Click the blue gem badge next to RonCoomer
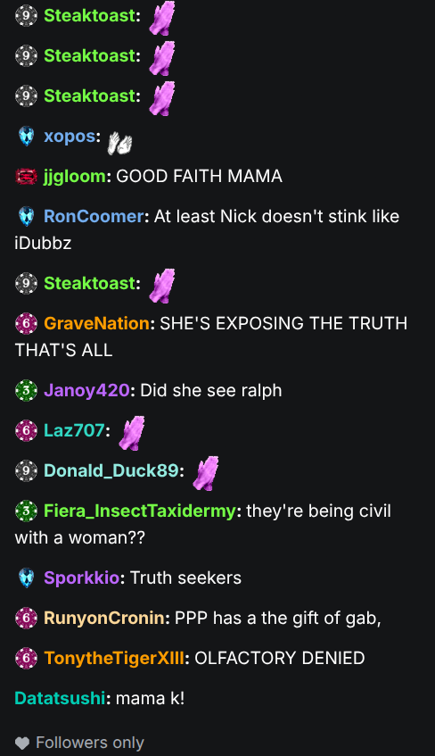This screenshot has height=756, width=435. [x=26, y=217]
